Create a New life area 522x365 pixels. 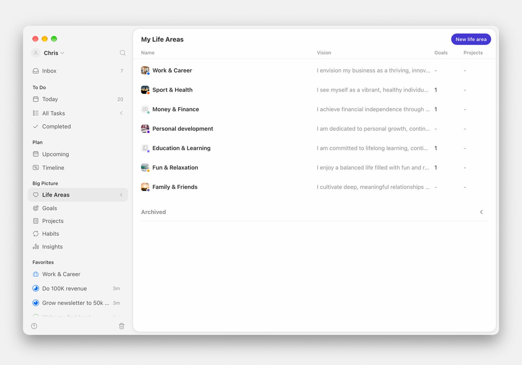click(x=471, y=39)
